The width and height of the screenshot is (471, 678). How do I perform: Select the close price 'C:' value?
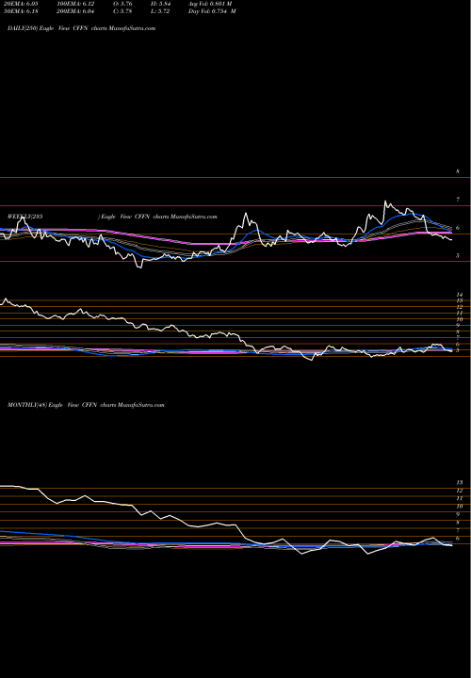[x=123, y=11]
